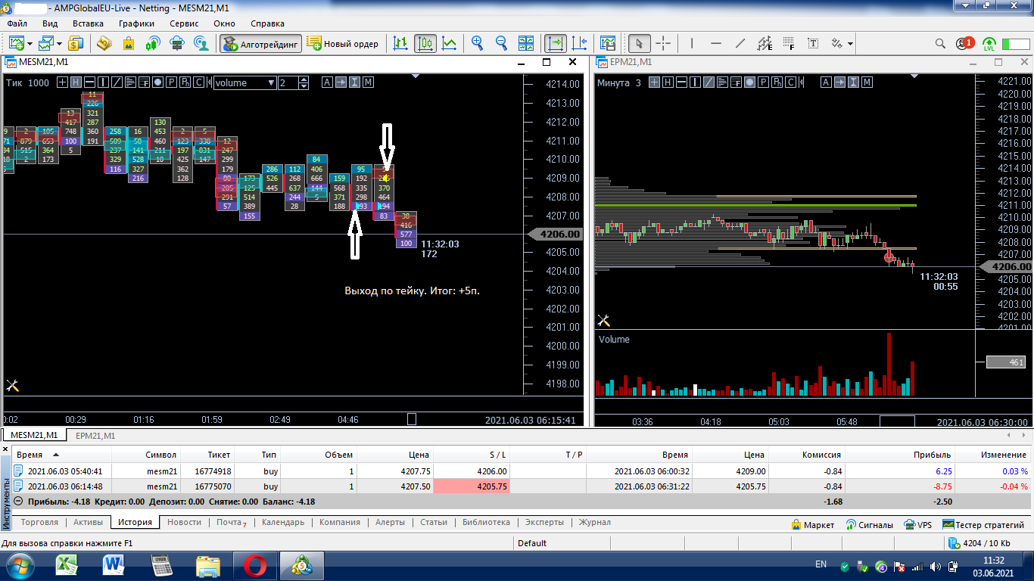Expand the new chart dropdown arrow
Image resolution: width=1034 pixels, height=581 pixels.
point(29,44)
